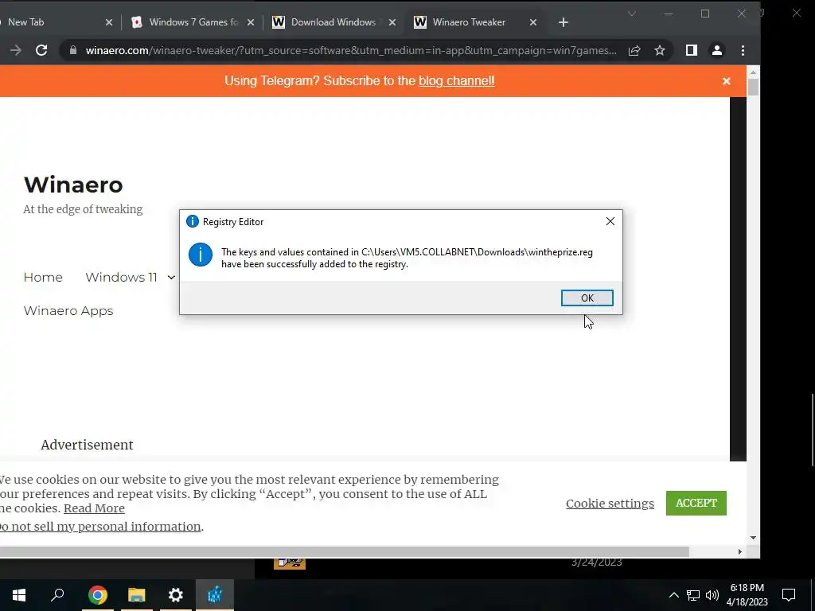The image size is (815, 611).
Task: Bookmark this page with star icon
Action: click(660, 50)
